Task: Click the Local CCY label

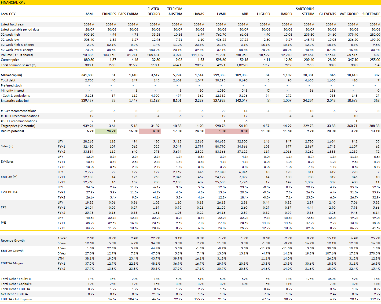Action: [x=8, y=14]
